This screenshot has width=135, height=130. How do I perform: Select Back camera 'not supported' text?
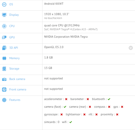pyautogui.click(x=53, y=78)
